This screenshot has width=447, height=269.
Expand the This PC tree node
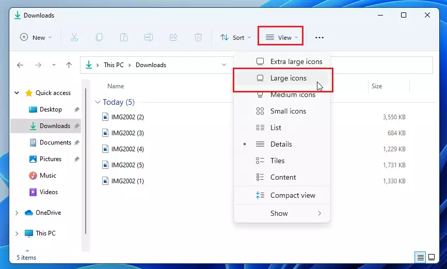pyautogui.click(x=17, y=233)
